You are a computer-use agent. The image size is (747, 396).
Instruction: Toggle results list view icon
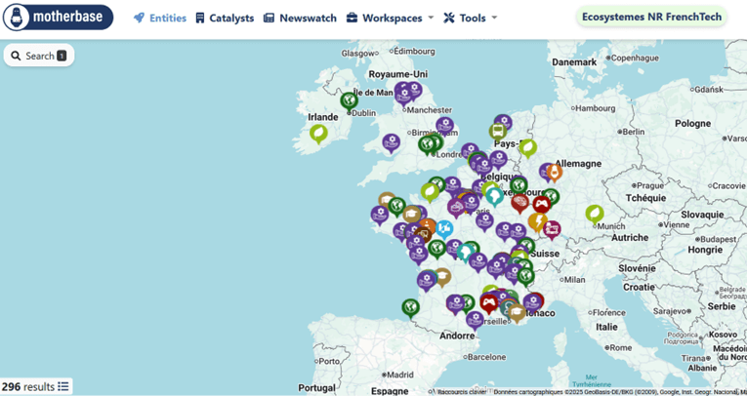click(63, 386)
